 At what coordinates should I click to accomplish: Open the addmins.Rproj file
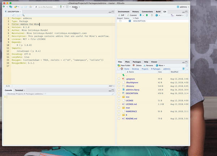pos(132,90)
